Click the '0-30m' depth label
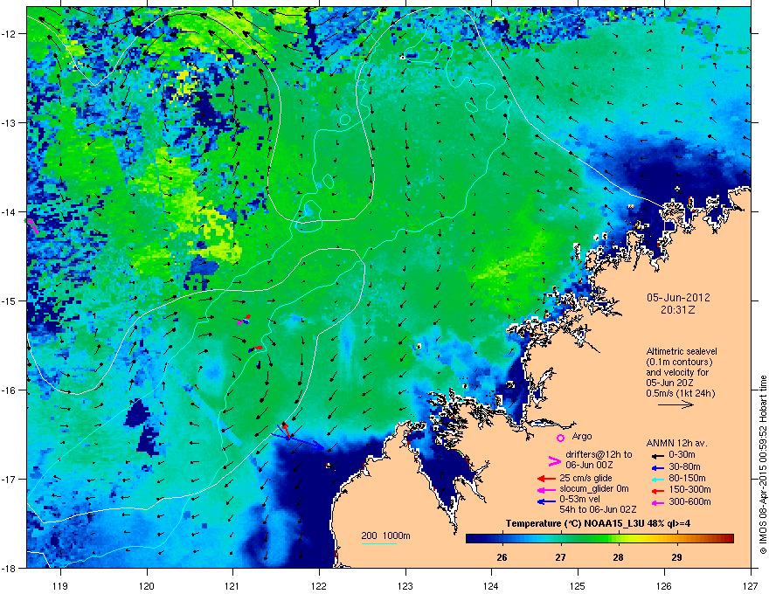This screenshot has height=594, width=769. 682,455
